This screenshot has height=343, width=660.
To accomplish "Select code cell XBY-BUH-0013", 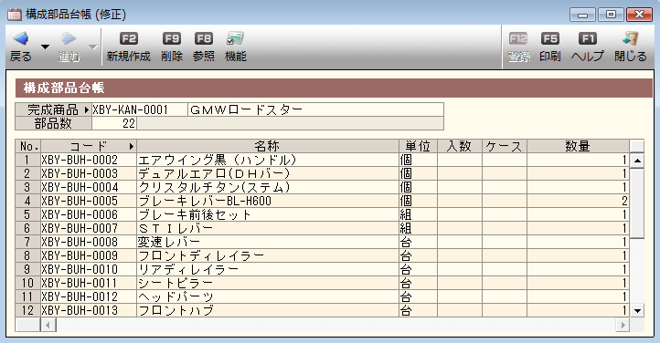I will coord(89,310).
